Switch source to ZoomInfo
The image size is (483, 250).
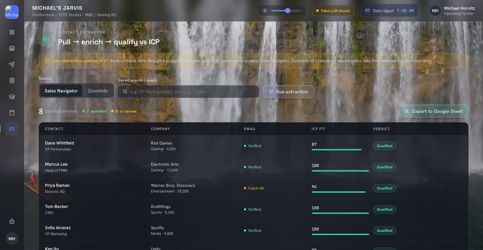(98, 91)
